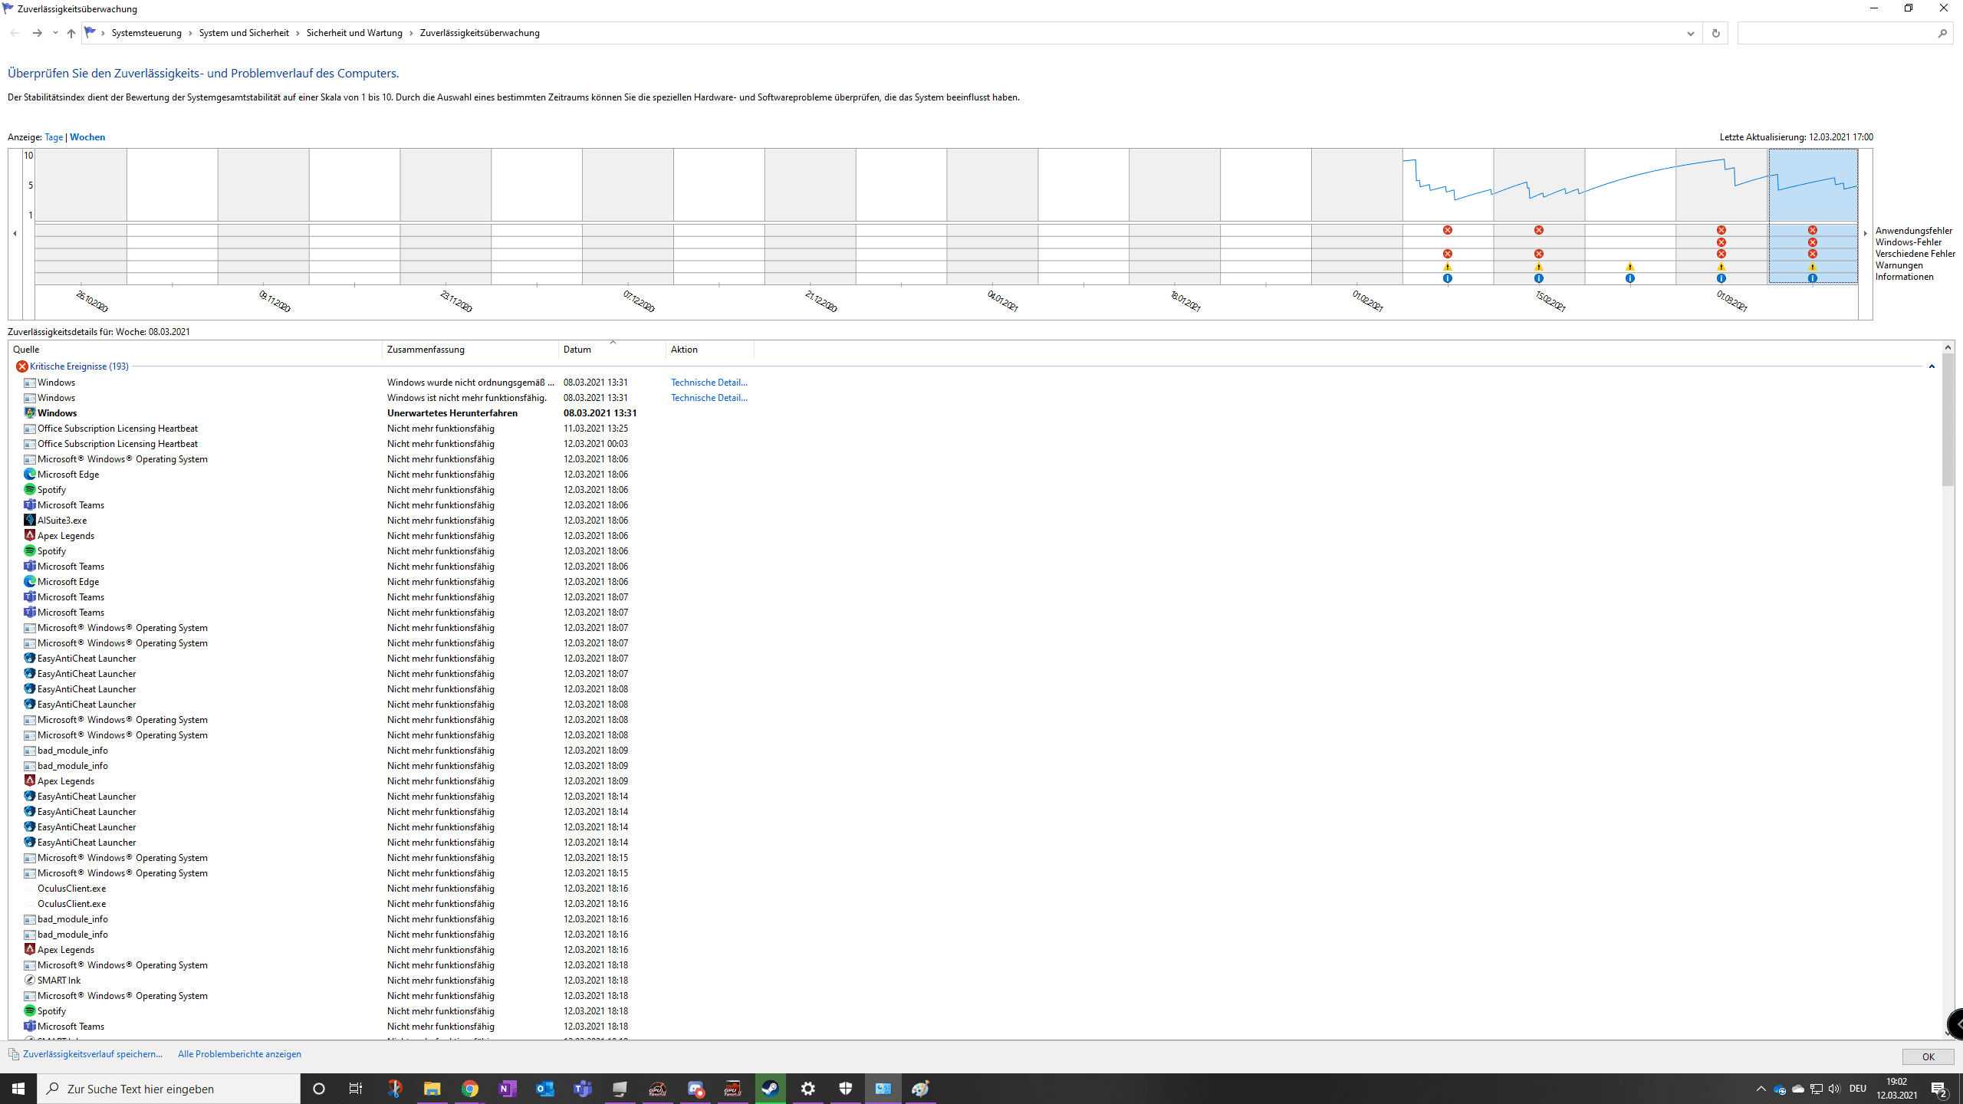Open the address bar history dropdown
The height and width of the screenshot is (1104, 1963).
tap(1690, 33)
